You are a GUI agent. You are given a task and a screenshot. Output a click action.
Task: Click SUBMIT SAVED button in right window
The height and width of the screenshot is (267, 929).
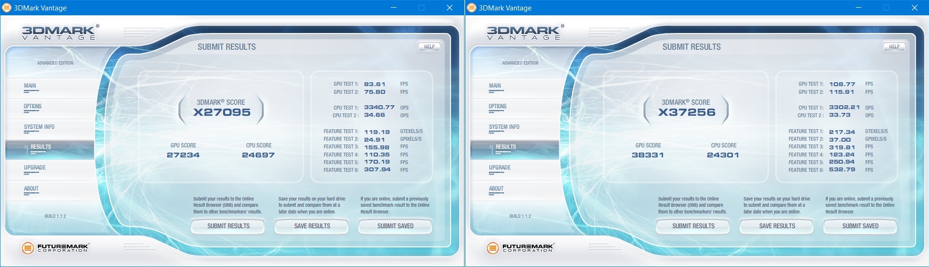861,226
